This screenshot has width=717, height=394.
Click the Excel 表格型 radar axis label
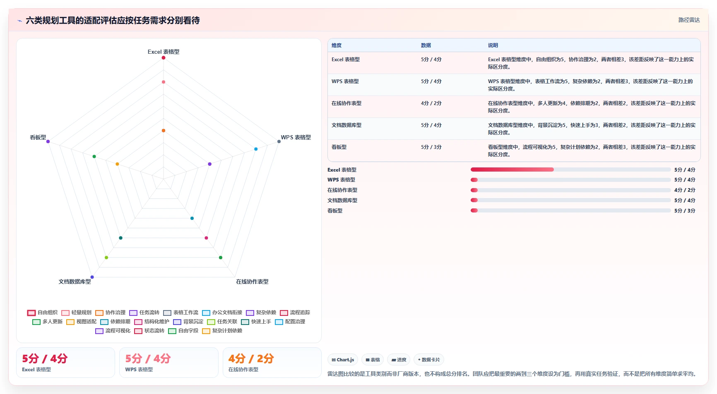164,52
